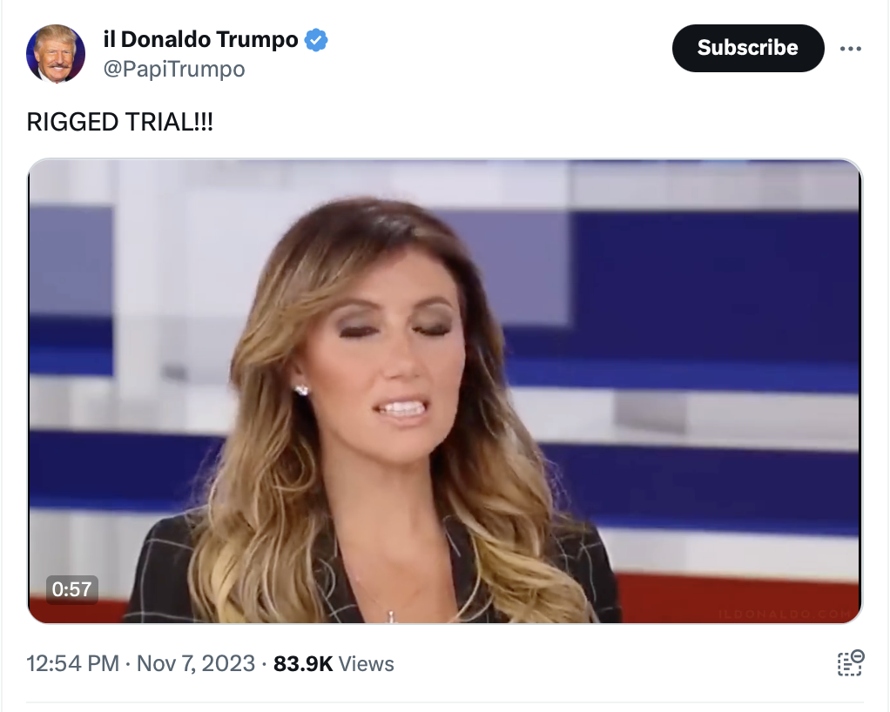Click the ILDONALDO.COM watermark in the video
The height and width of the screenshot is (712, 890).
[785, 615]
